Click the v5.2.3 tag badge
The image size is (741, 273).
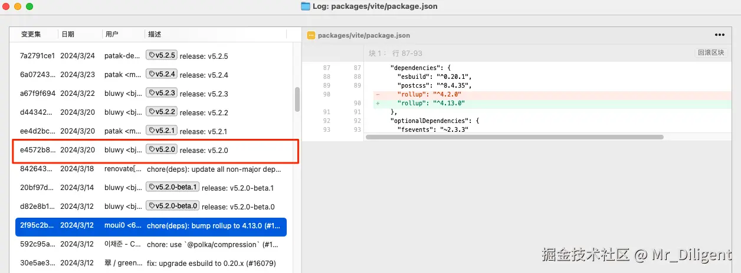point(162,93)
